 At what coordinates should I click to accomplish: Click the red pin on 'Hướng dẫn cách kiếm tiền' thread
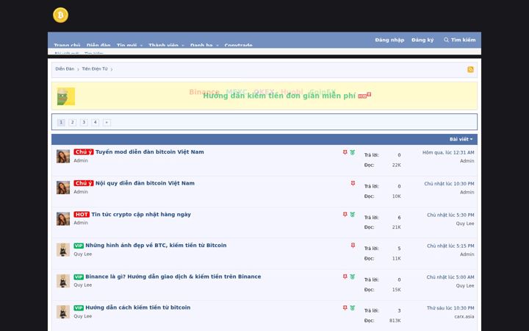345,307
